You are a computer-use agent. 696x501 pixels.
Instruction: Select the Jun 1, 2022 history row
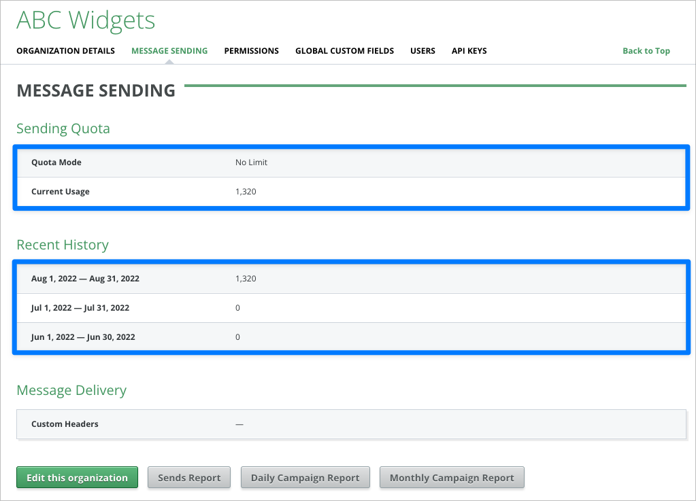(x=83, y=337)
